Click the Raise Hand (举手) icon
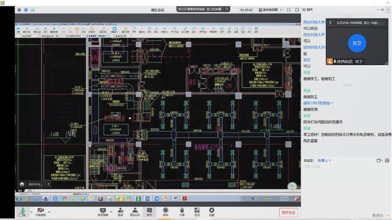 pyautogui.click(x=181, y=211)
